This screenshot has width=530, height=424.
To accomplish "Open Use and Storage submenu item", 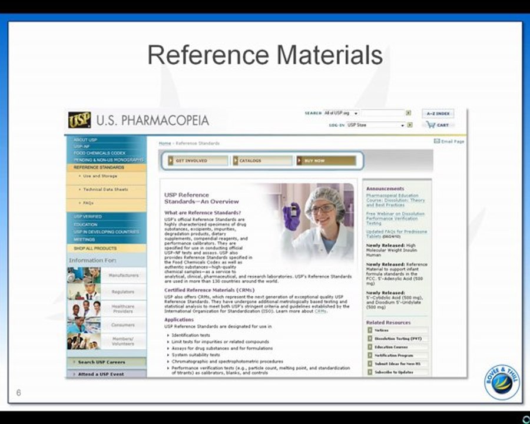I will (107, 176).
